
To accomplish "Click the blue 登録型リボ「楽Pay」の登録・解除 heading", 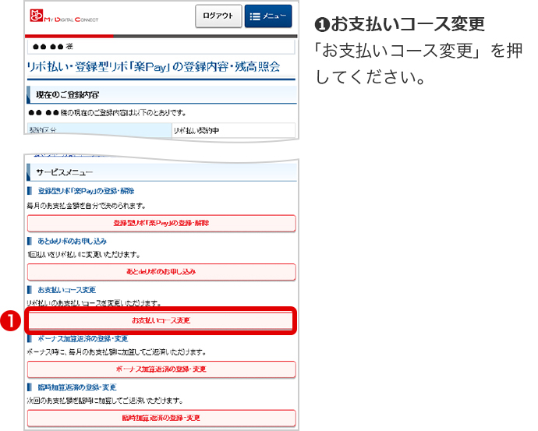I will click(86, 192).
